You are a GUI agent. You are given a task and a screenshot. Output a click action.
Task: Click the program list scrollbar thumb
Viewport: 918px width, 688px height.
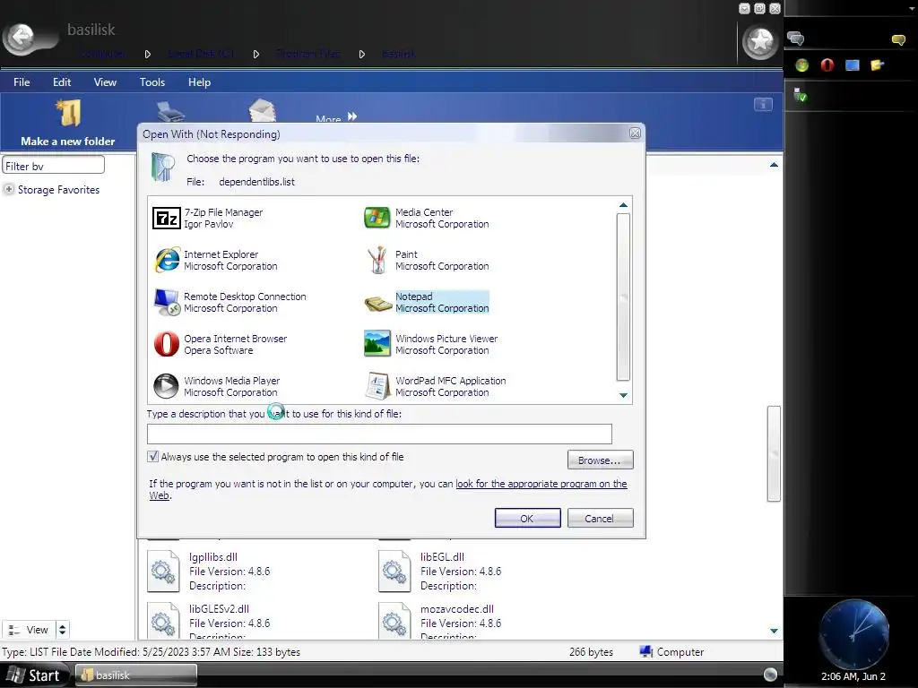tap(624, 297)
